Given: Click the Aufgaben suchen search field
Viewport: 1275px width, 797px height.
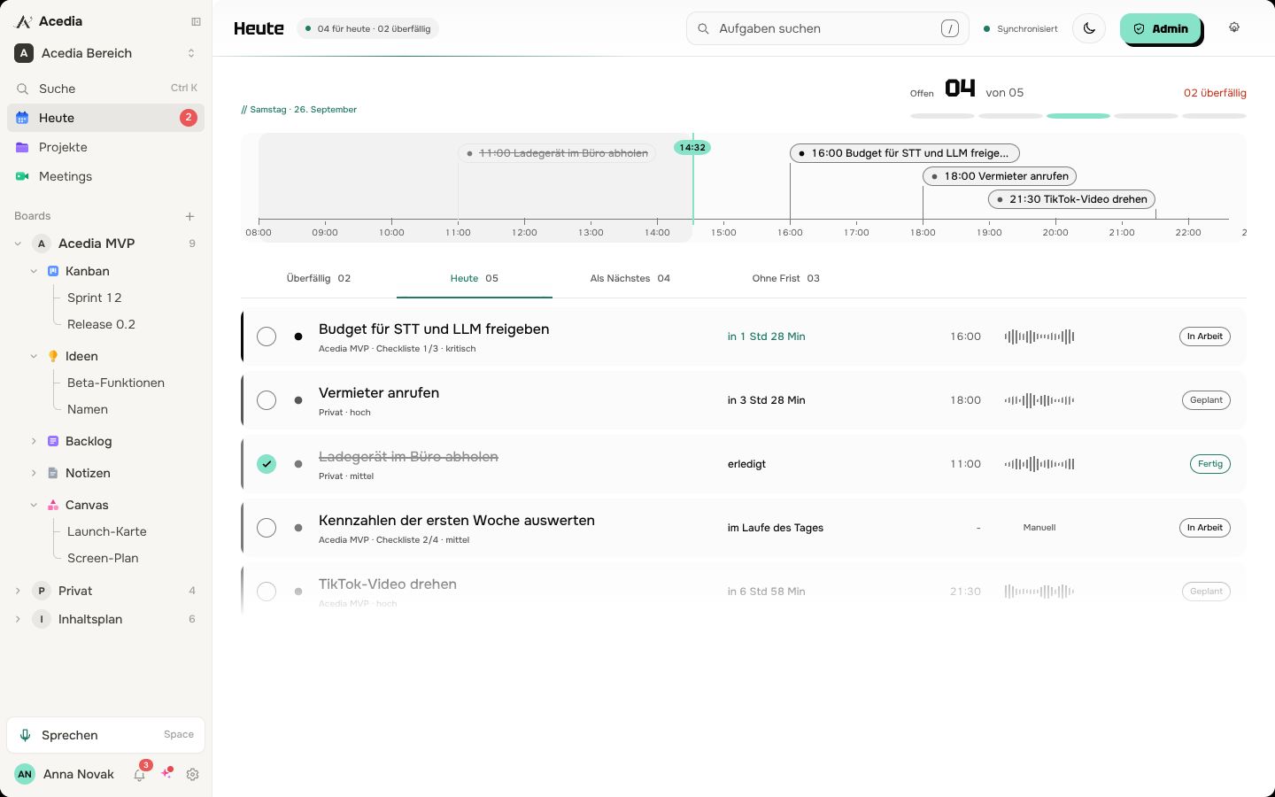Looking at the screenshot, I should click(828, 28).
